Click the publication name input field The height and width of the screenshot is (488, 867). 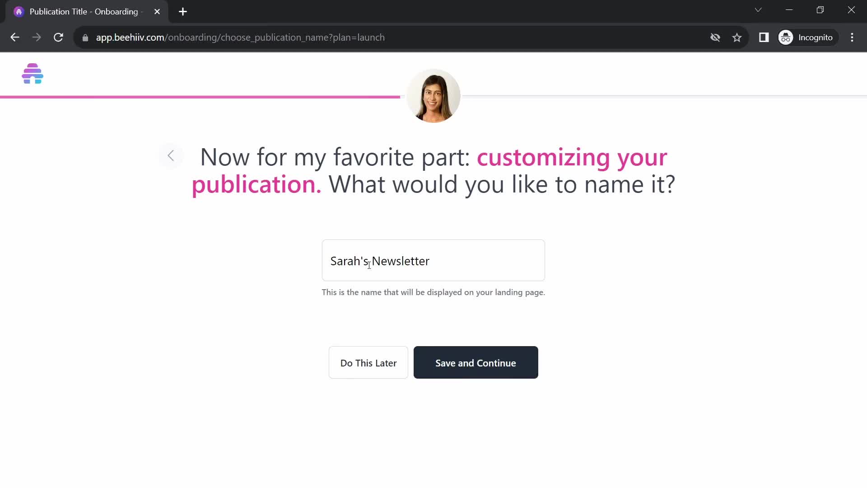pyautogui.click(x=433, y=261)
